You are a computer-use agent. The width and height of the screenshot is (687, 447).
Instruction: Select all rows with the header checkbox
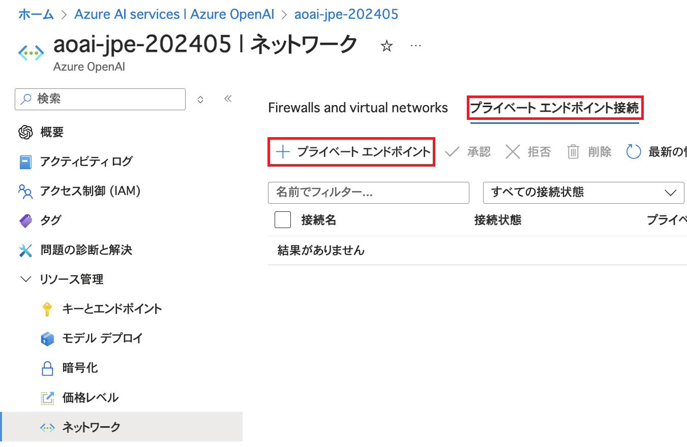coord(283,220)
